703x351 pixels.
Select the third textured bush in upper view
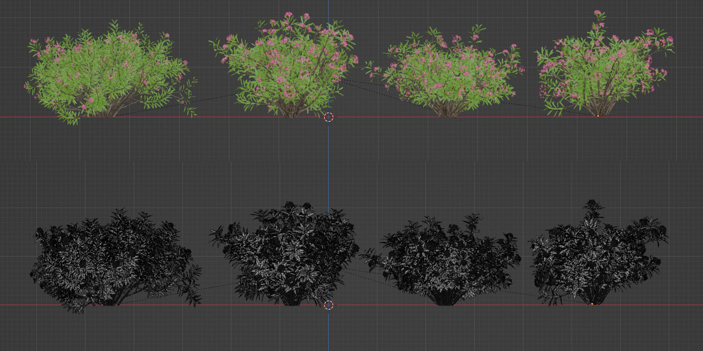443,71
